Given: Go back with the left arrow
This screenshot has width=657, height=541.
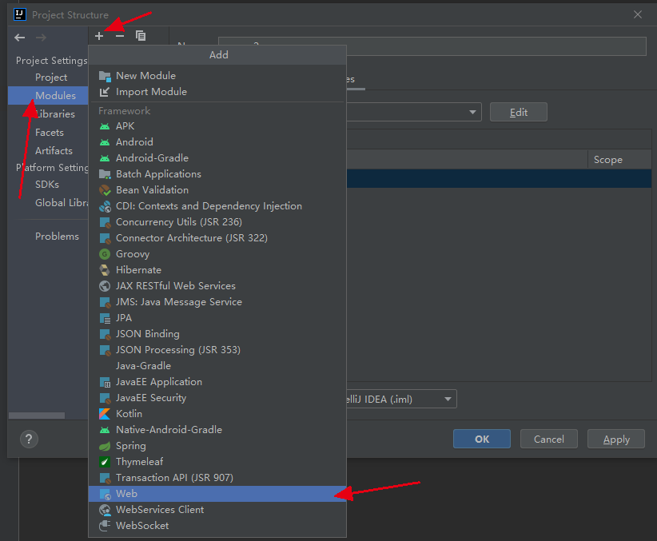Looking at the screenshot, I should coord(19,38).
